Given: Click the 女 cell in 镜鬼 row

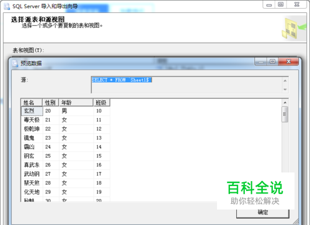Looking at the screenshot, I should (x=76, y=138).
